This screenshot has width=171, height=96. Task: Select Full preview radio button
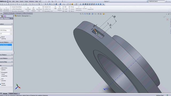click(x=1, y=80)
